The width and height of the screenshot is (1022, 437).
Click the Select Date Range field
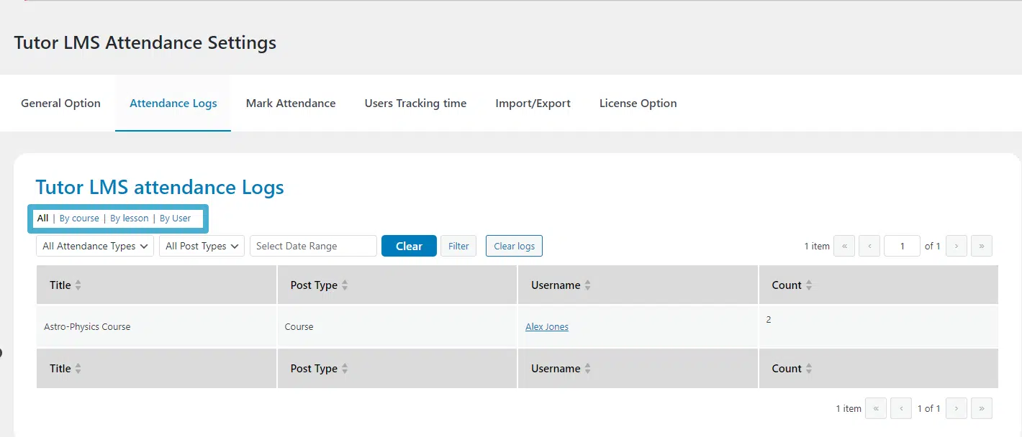coord(313,246)
